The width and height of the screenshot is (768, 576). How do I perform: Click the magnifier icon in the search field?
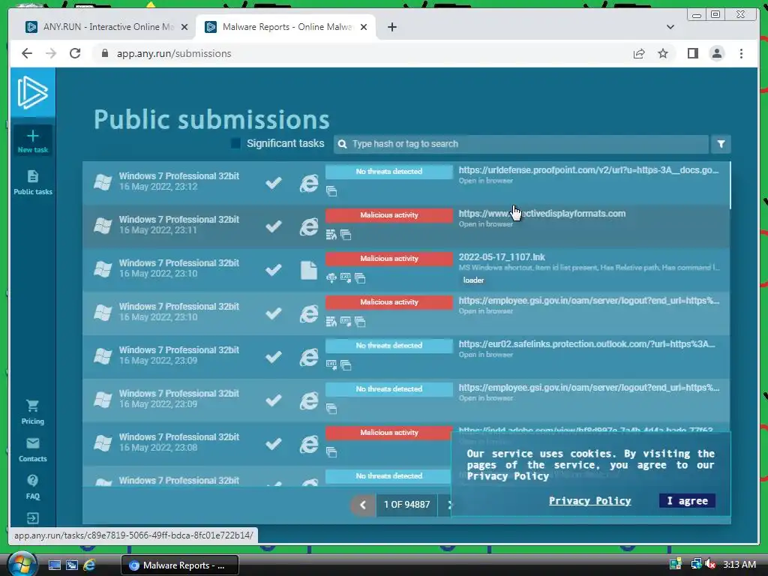pos(342,144)
